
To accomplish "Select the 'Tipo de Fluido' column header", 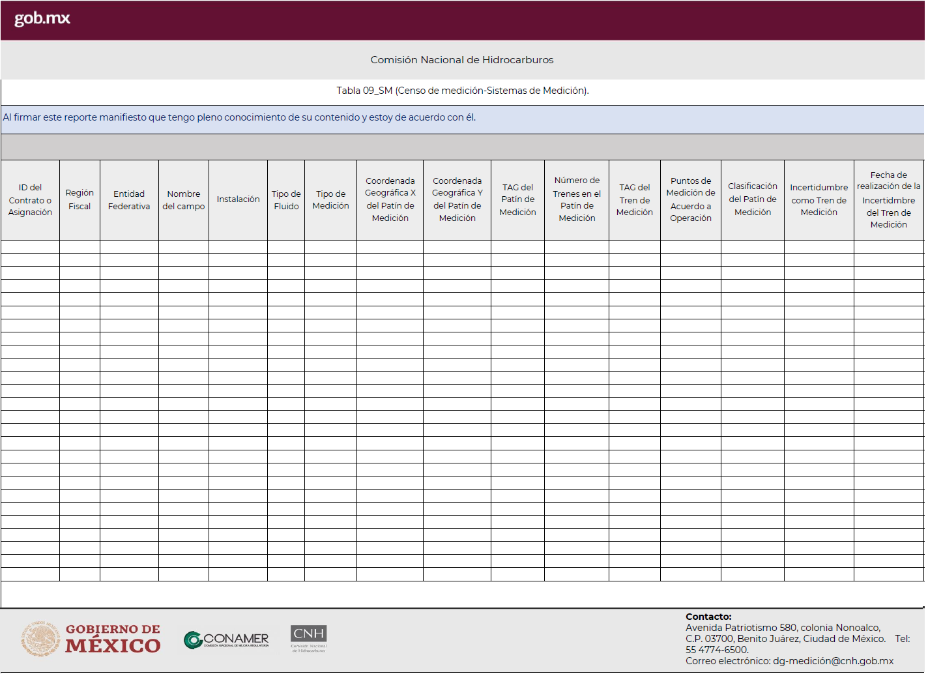I will (x=286, y=199).
